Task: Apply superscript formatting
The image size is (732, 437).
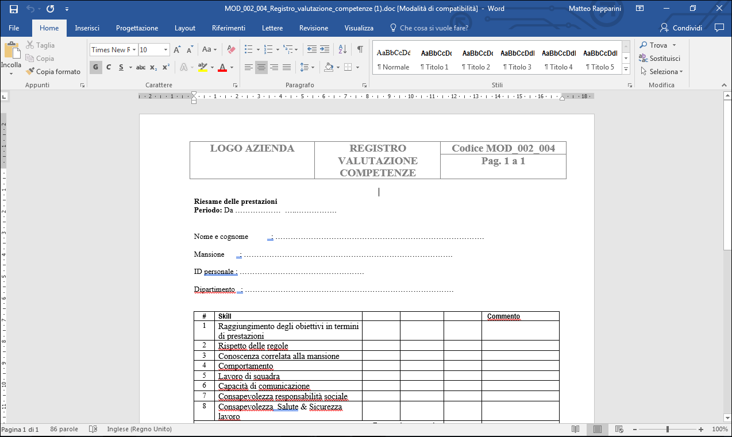Action: [165, 68]
